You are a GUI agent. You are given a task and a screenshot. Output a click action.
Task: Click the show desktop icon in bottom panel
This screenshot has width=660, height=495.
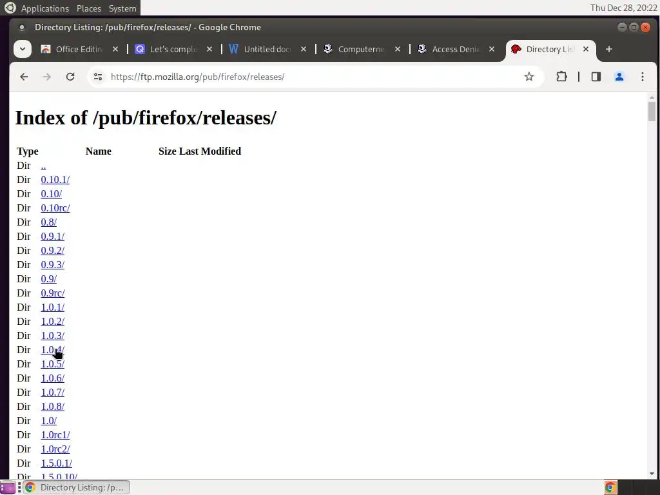(8, 487)
